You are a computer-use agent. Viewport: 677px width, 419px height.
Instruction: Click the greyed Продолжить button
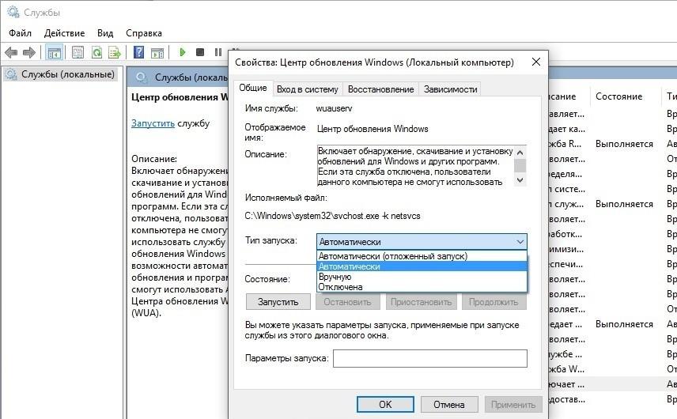click(494, 302)
